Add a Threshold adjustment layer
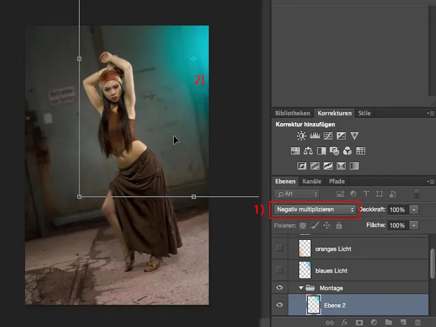 coord(328,166)
